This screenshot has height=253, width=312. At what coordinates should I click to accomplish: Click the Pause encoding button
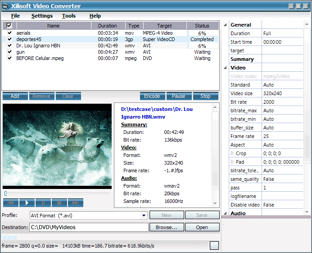pyautogui.click(x=179, y=96)
